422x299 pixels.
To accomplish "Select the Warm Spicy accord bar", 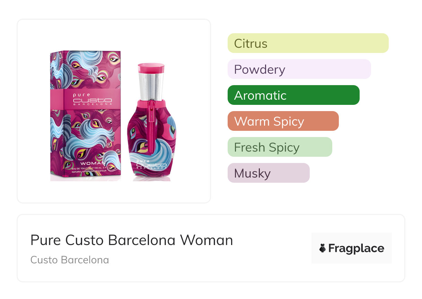I will [283, 121].
